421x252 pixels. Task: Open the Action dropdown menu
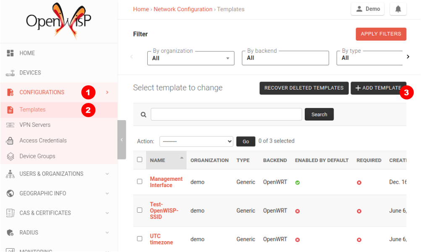196,141
